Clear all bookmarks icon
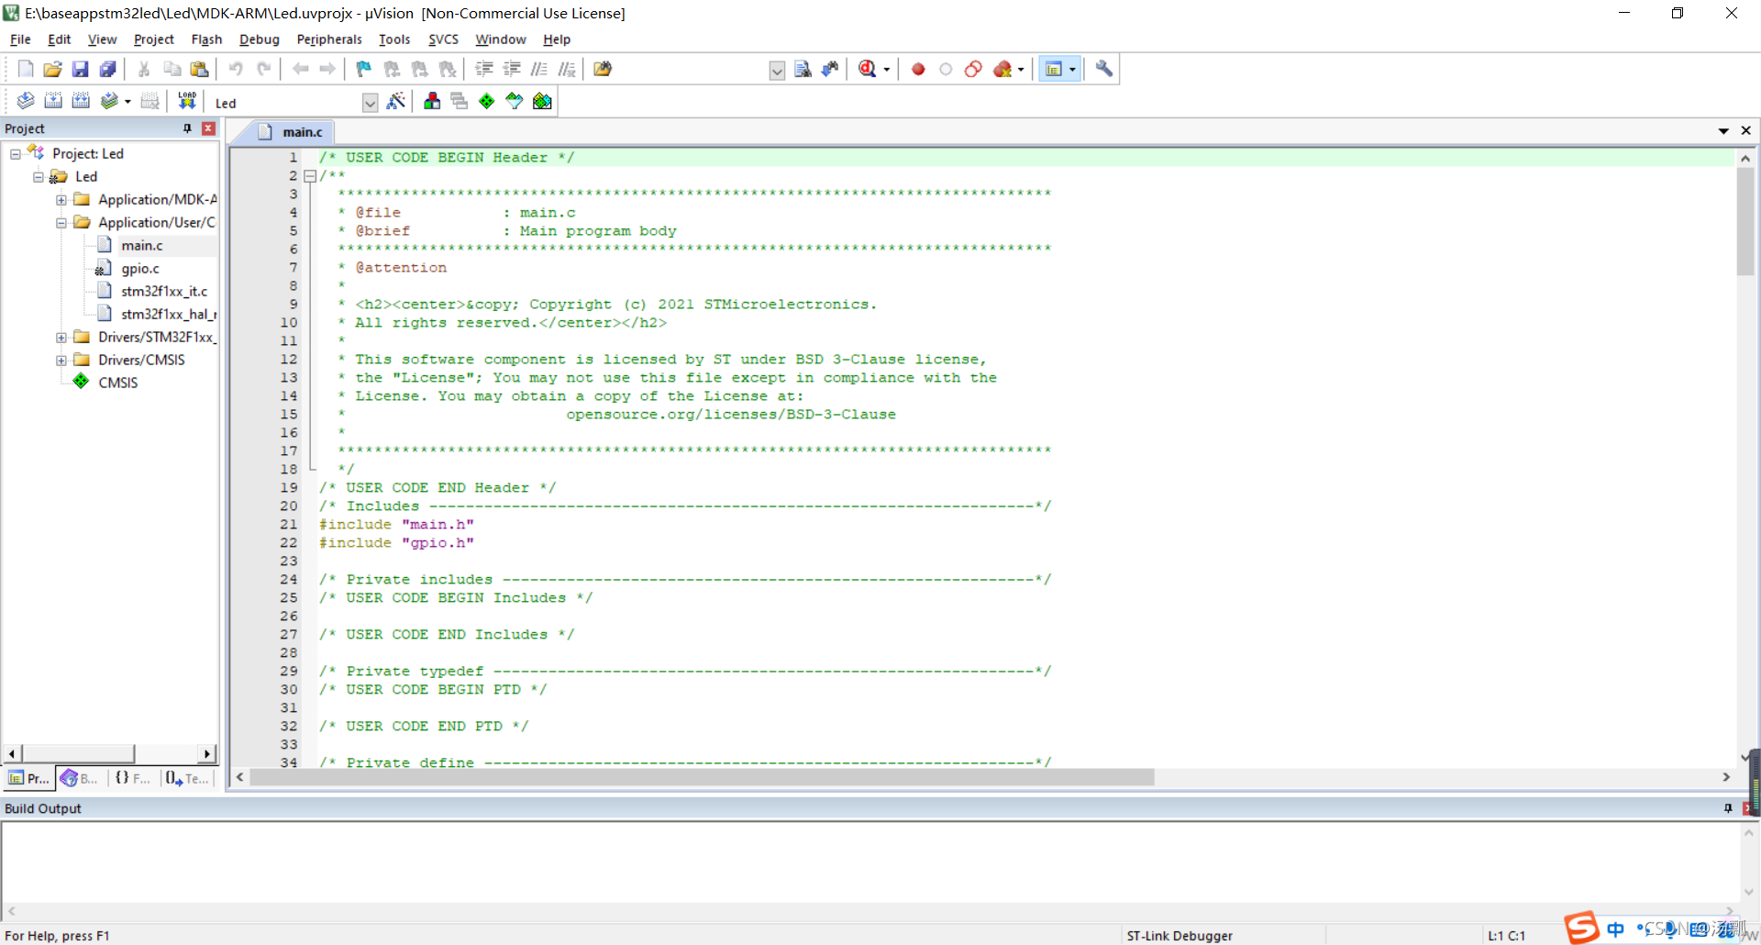The width and height of the screenshot is (1761, 945). coord(447,69)
